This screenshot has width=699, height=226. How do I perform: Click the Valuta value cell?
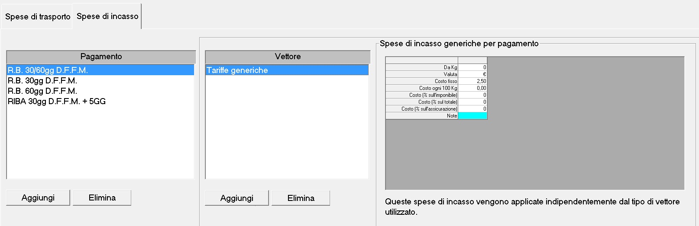[x=472, y=74]
